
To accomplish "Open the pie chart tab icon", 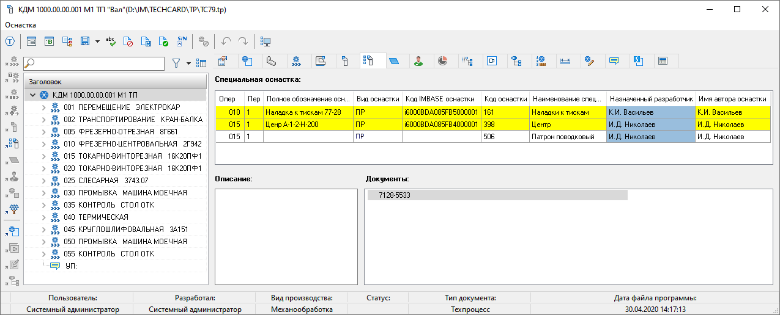I will click(x=443, y=60).
